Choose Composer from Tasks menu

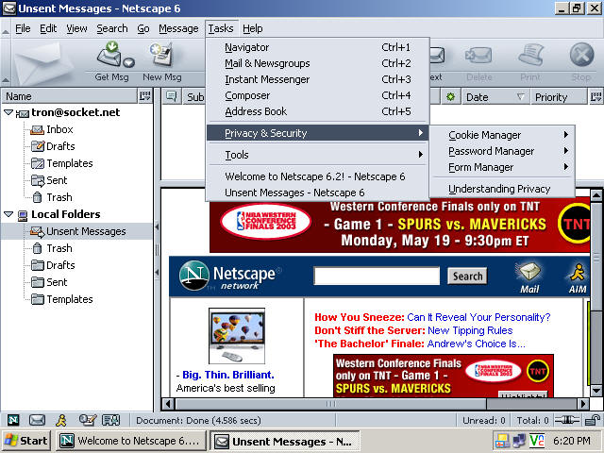pos(318,95)
